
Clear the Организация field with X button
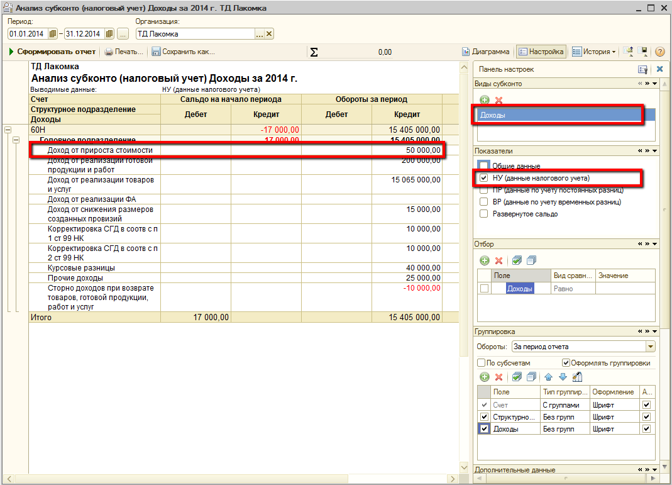(269, 34)
